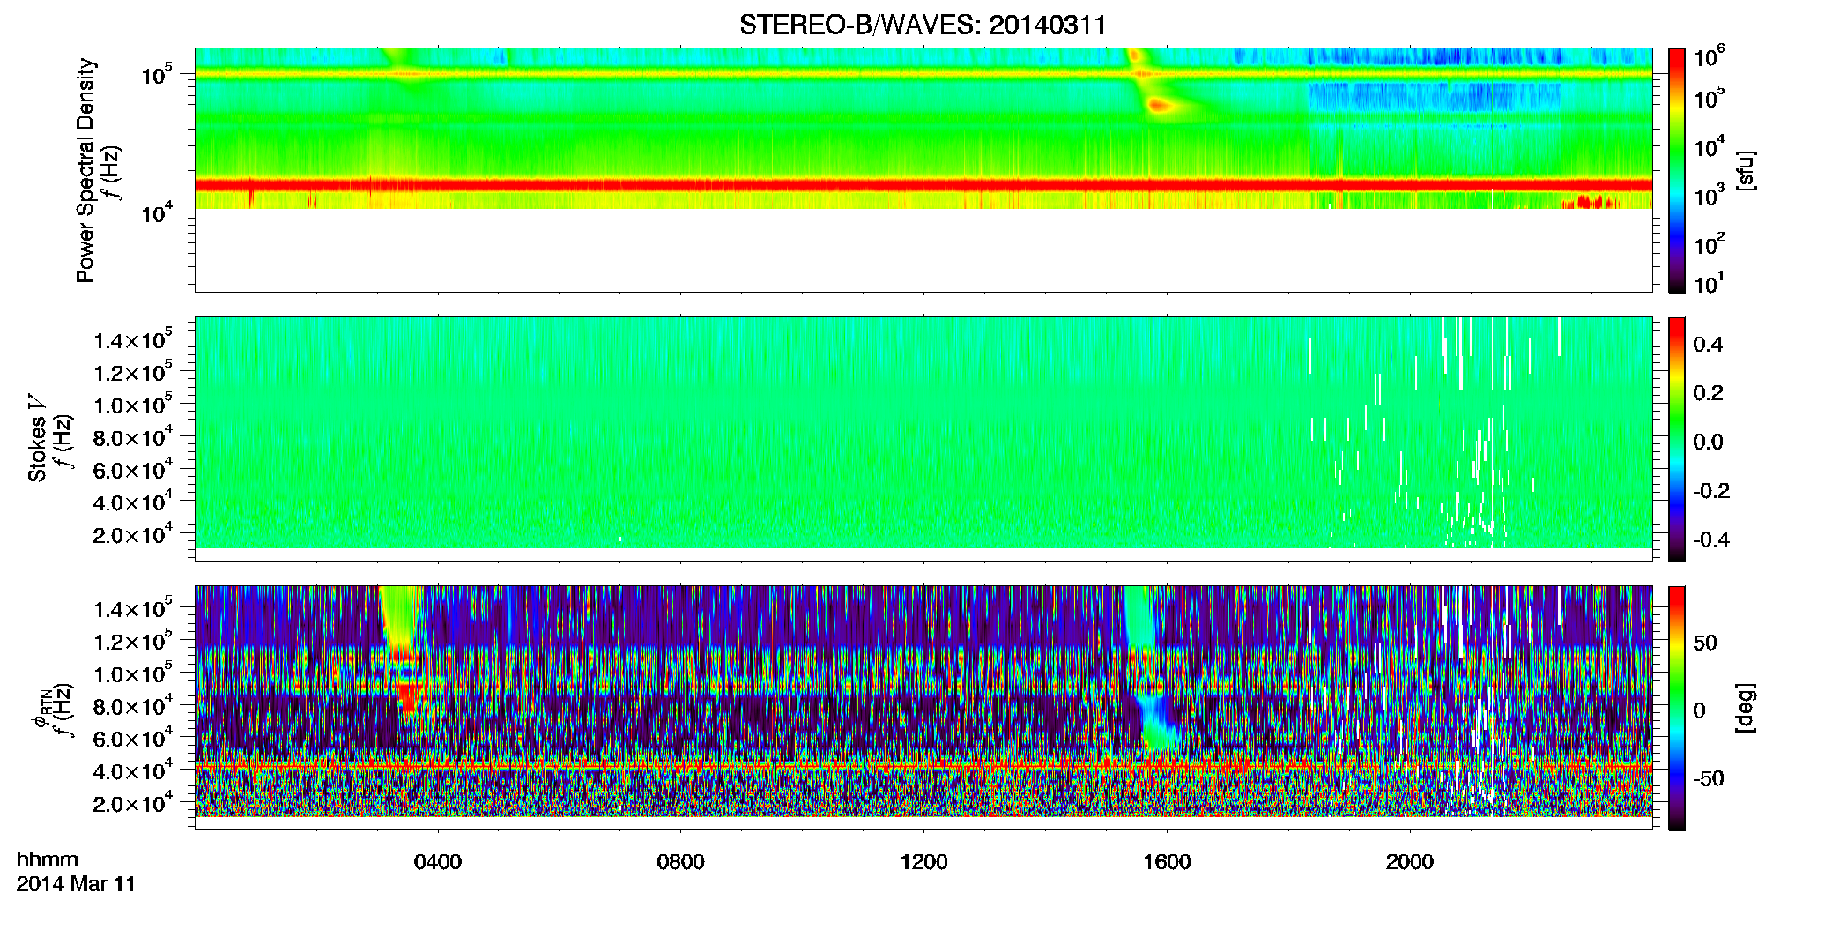Click the 2014 Mar 11 date label
The height and width of the screenshot is (952, 1847).
click(77, 884)
